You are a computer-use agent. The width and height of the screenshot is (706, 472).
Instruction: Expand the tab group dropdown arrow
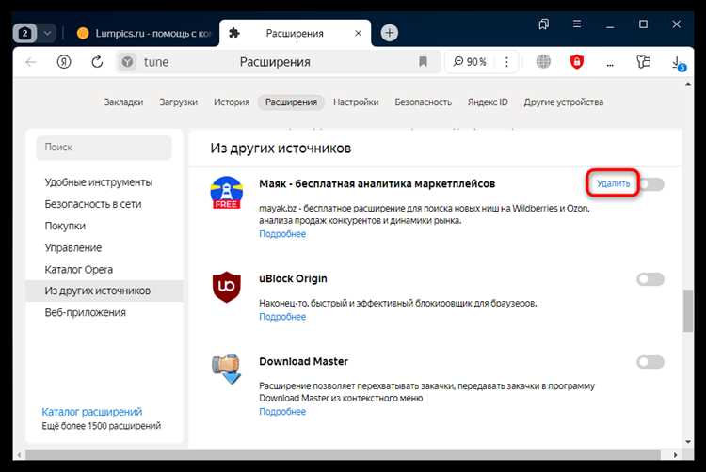[x=47, y=33]
